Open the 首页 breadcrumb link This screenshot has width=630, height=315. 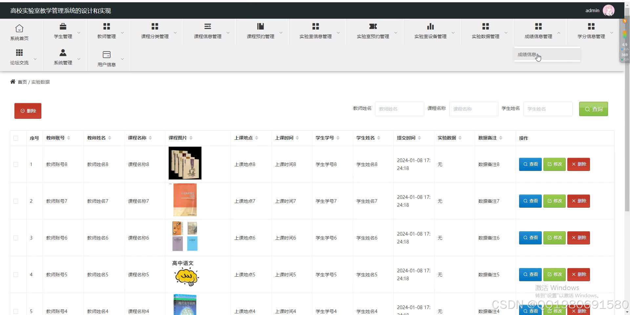[x=22, y=82]
